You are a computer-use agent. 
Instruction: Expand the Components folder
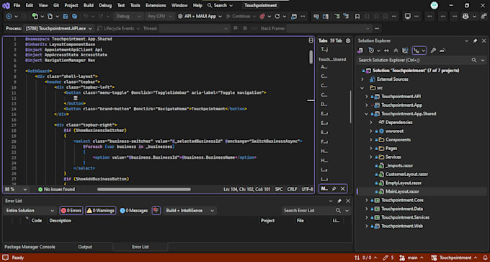point(371,139)
